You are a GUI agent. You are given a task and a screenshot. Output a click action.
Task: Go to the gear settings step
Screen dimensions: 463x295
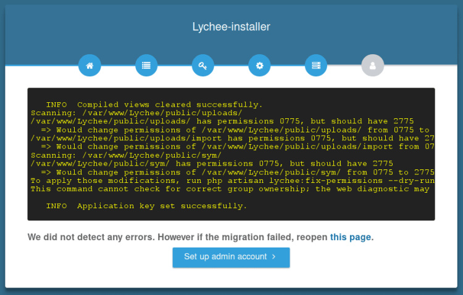tap(259, 65)
